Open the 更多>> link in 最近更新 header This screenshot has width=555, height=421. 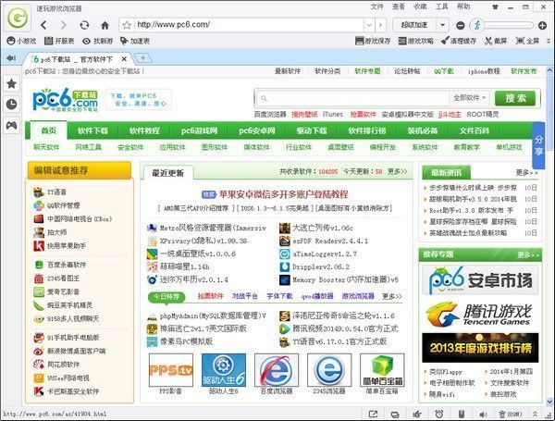[397, 171]
